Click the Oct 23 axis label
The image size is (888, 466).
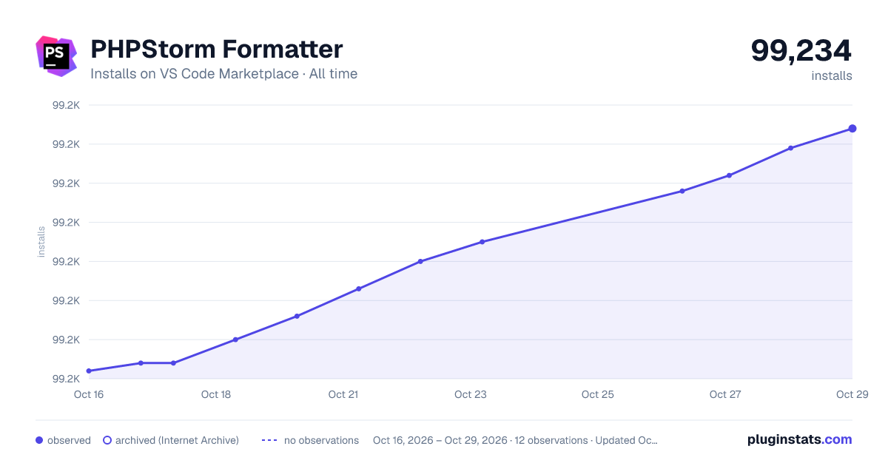coord(471,394)
